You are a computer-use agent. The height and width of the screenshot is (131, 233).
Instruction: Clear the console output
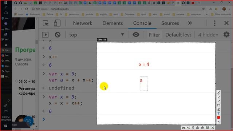pyautogui.click(x=58, y=35)
